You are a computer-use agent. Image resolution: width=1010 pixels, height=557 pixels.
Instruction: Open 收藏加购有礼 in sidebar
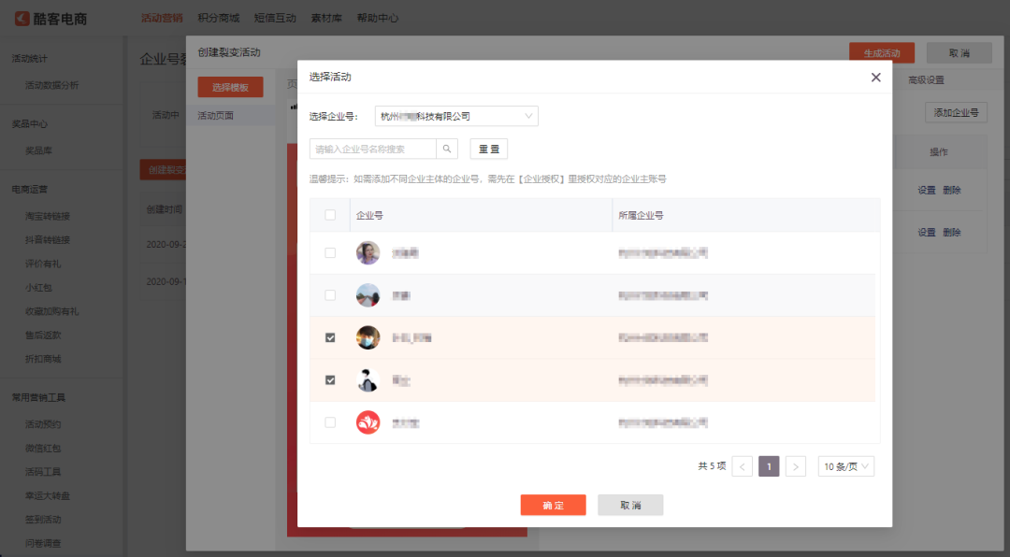pos(52,311)
